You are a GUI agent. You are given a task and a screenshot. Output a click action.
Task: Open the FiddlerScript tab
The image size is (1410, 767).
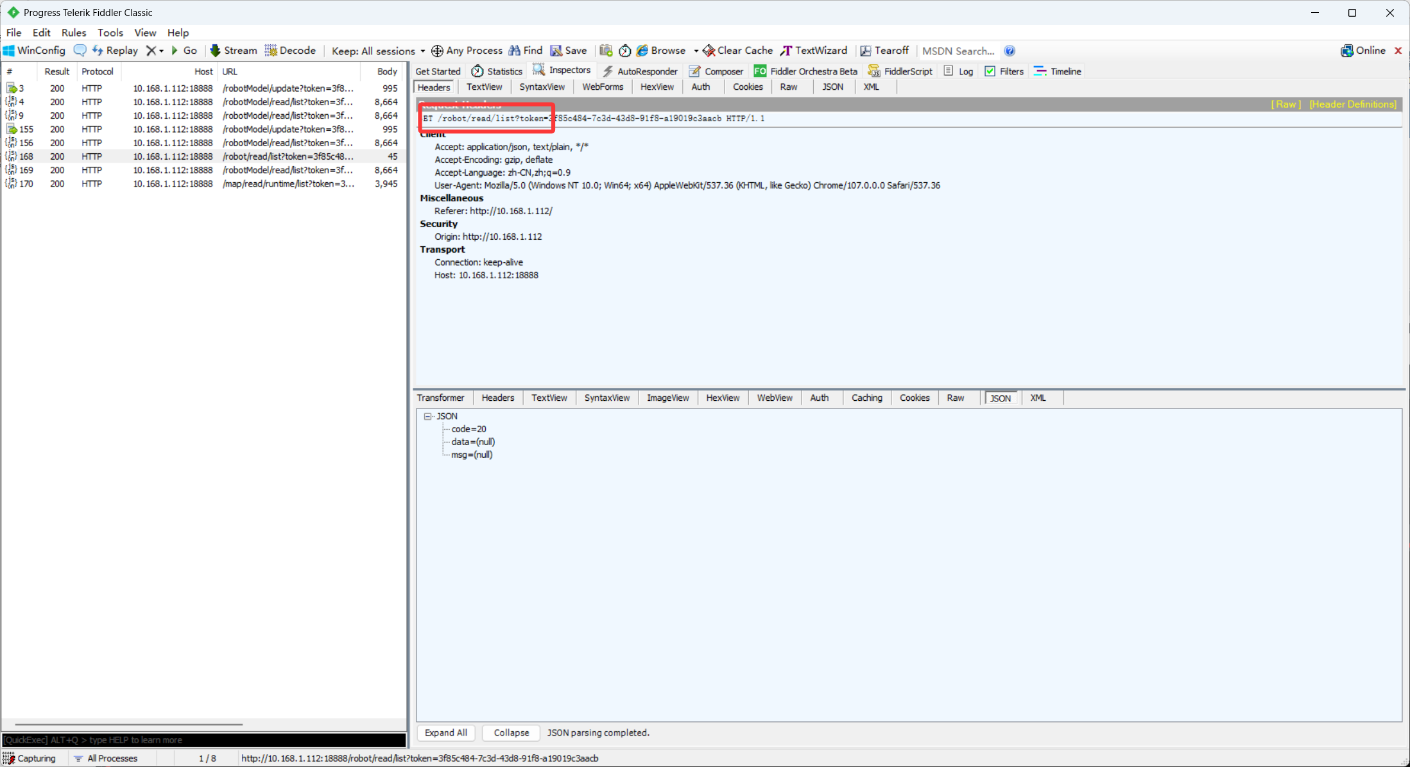tap(900, 71)
